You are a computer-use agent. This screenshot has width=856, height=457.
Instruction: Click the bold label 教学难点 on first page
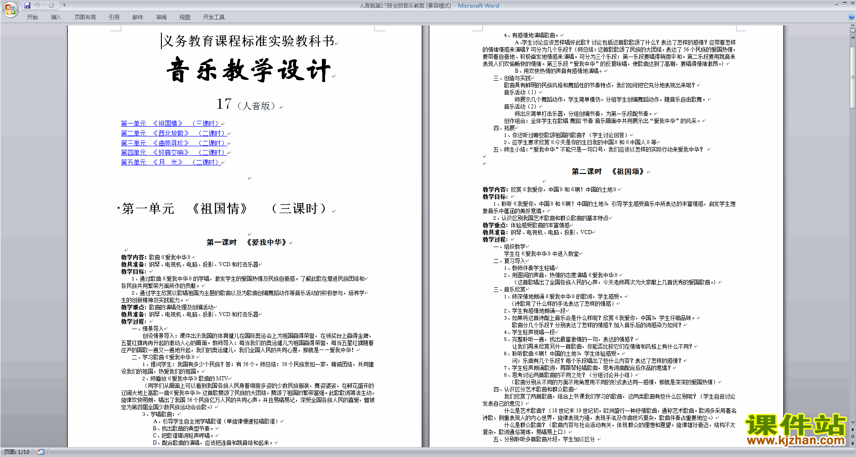133,307
